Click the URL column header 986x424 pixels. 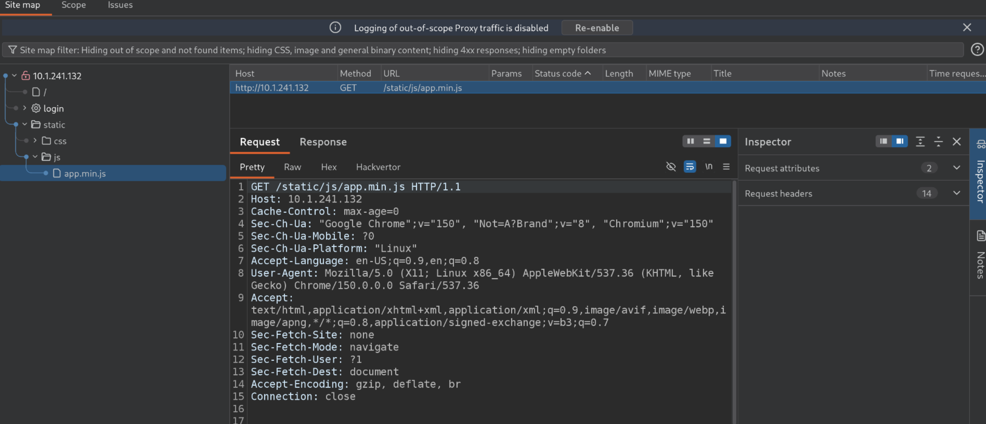[x=435, y=73]
